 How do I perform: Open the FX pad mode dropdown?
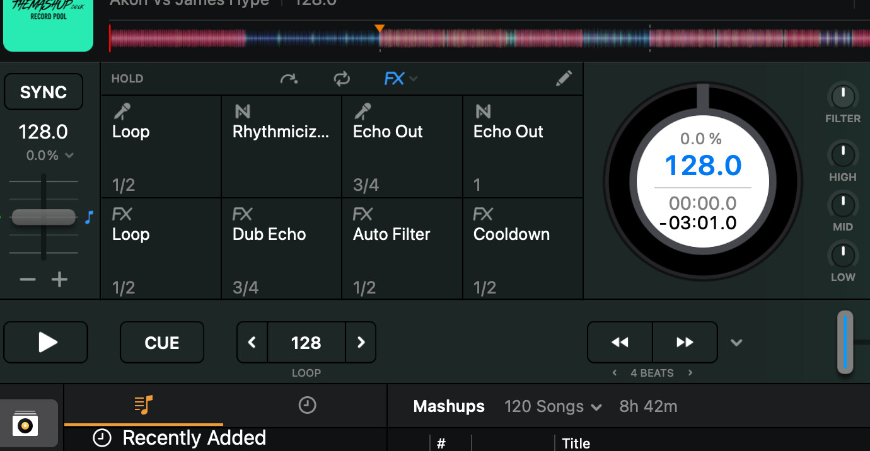tap(401, 79)
